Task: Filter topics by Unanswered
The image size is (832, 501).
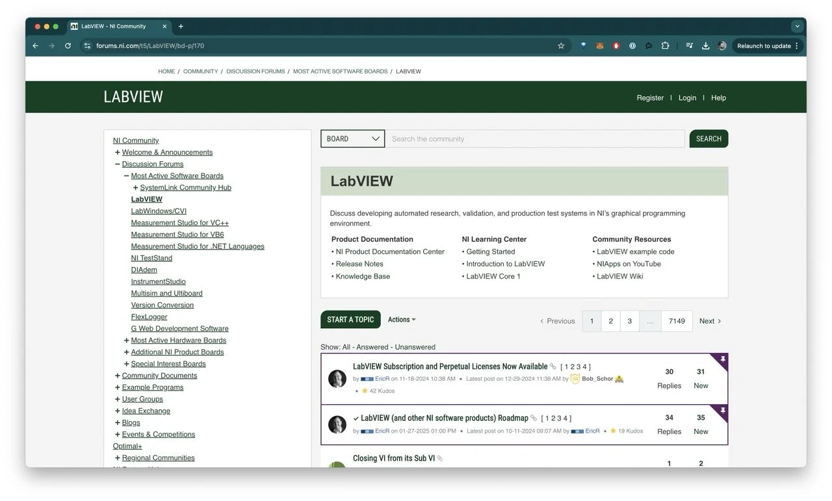Action: [x=415, y=347]
